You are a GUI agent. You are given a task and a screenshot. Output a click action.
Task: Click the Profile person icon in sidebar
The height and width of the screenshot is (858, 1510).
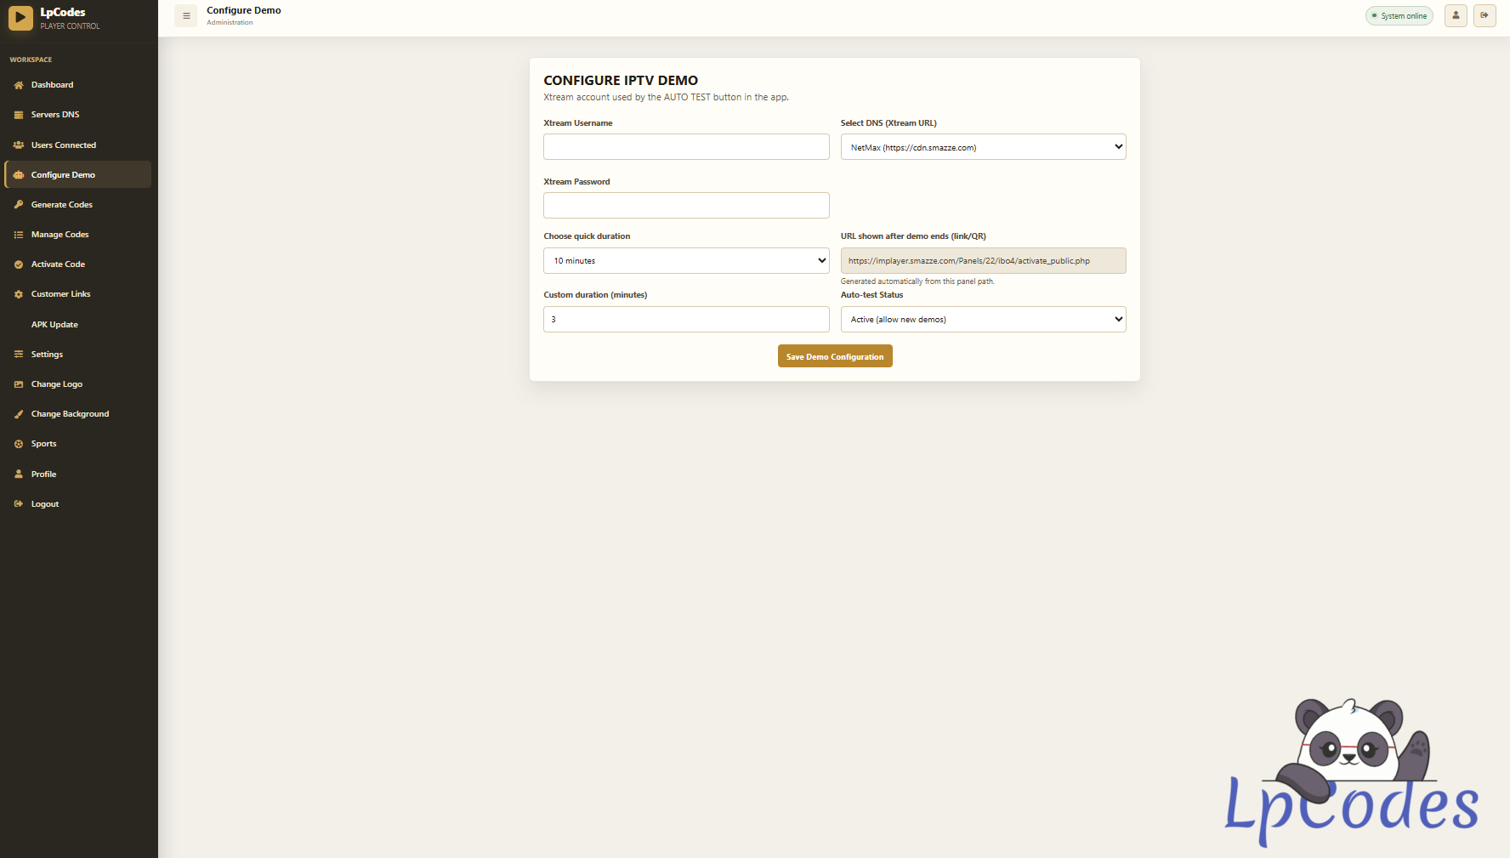19,474
